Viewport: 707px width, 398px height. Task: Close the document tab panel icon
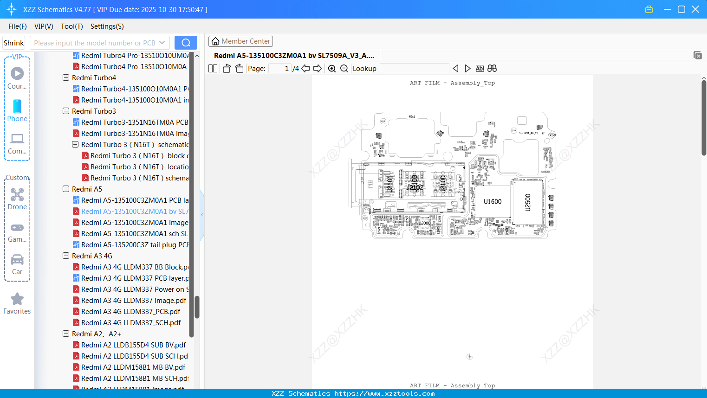[698, 55]
